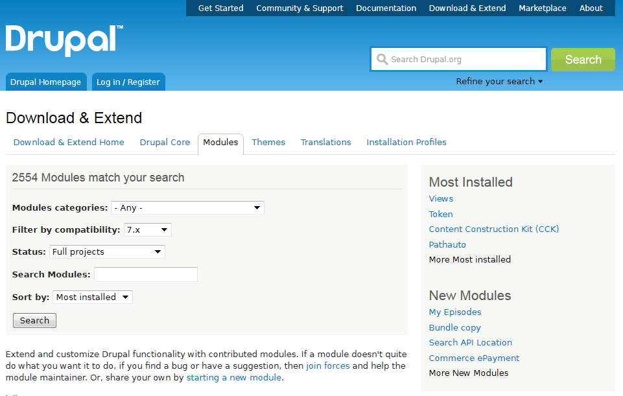The height and width of the screenshot is (396, 623).
Task: Click the Search Modules text field
Action: [x=146, y=274]
